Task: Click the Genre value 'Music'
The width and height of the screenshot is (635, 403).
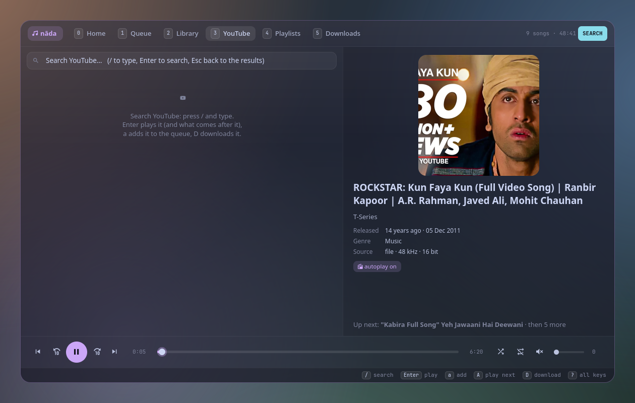Action: (393, 241)
